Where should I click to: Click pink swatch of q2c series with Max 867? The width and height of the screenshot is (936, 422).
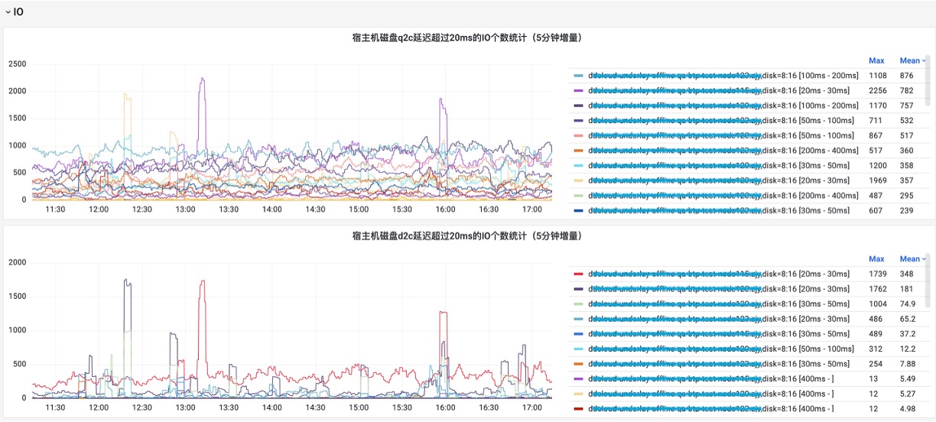click(578, 135)
